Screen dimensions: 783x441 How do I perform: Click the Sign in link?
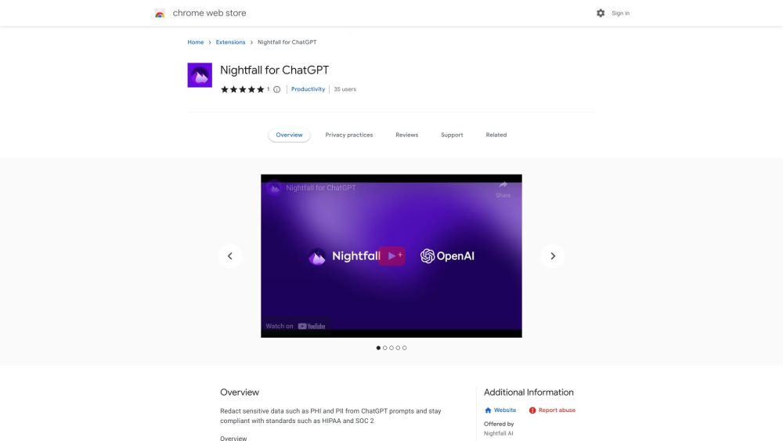(x=620, y=13)
